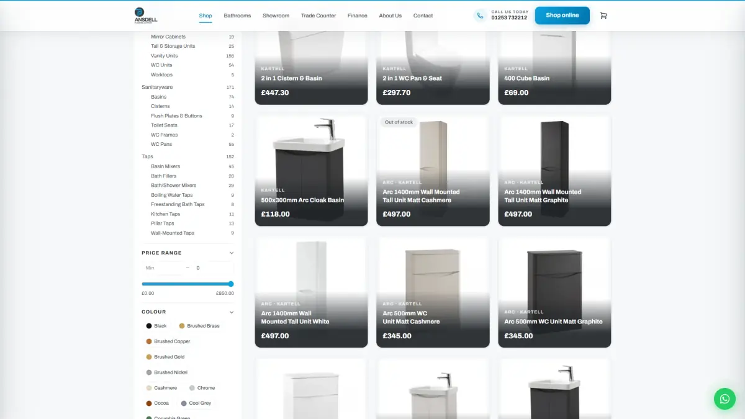Filter by Tall & Storage Units

click(173, 46)
